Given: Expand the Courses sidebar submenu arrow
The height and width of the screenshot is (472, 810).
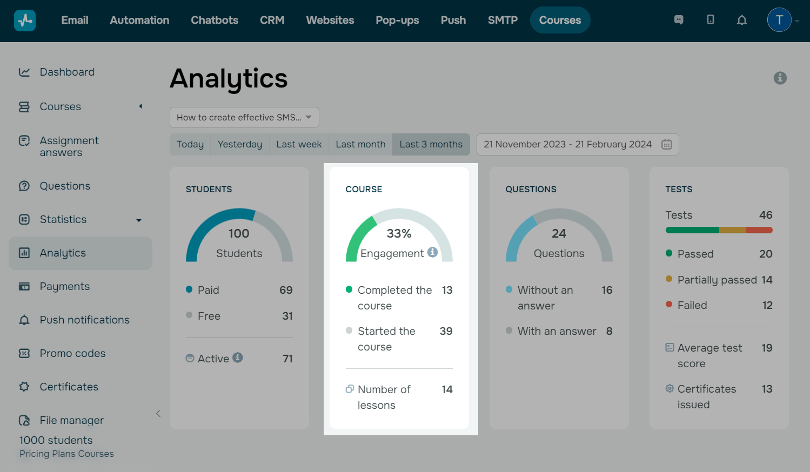Looking at the screenshot, I should coord(140,106).
